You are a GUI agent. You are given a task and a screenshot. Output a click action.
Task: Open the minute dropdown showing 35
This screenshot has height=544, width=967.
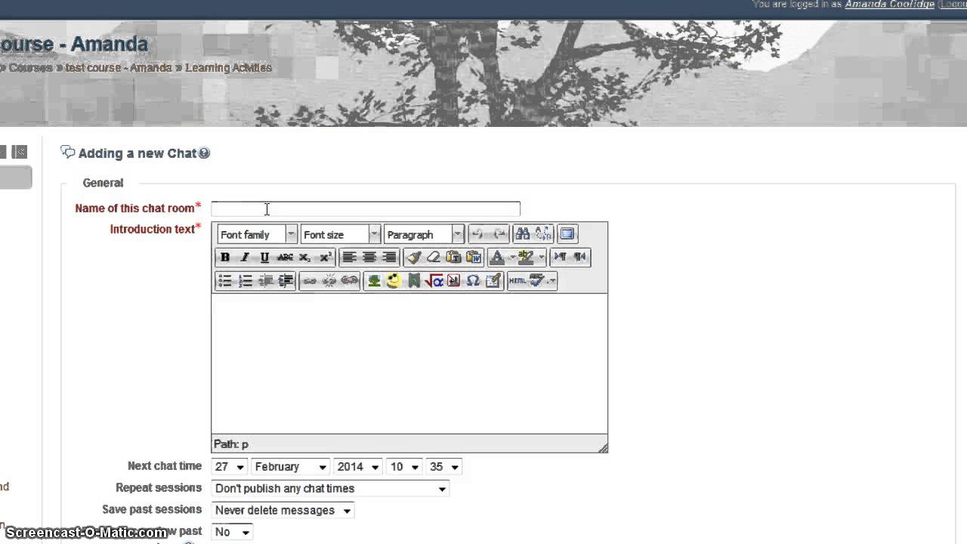tap(444, 467)
